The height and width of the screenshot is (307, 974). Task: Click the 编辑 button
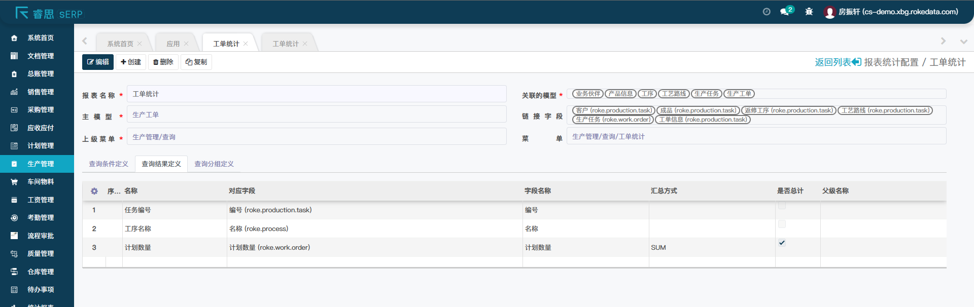[98, 62]
